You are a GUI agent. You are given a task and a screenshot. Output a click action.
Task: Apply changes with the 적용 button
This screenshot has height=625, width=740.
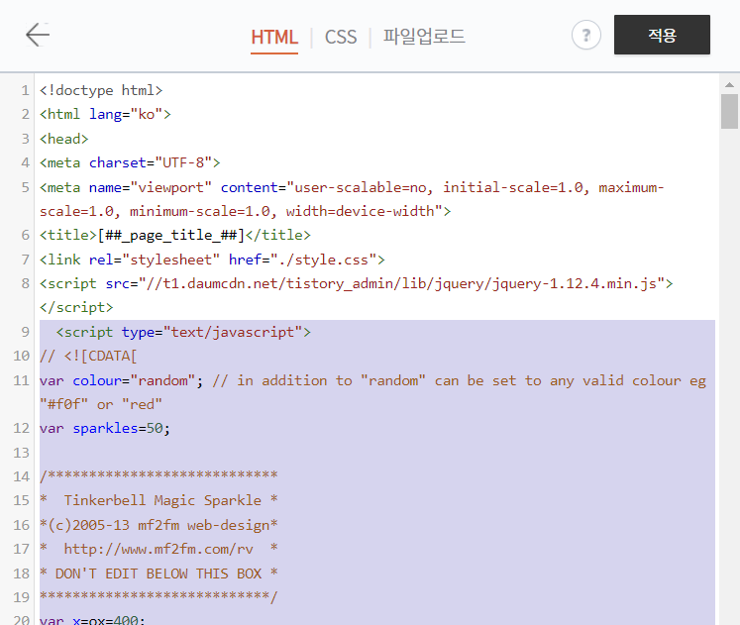pos(662,35)
